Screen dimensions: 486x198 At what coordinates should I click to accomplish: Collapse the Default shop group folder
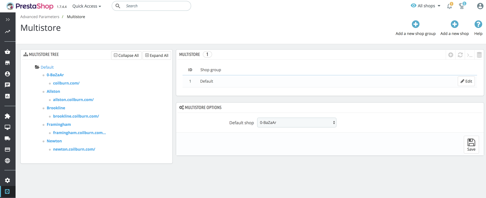(37, 67)
